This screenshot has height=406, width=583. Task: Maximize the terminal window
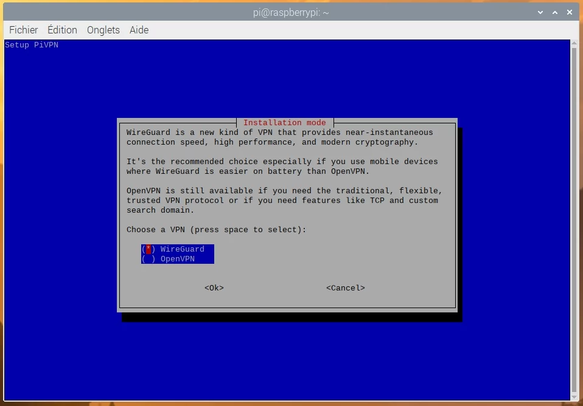555,12
